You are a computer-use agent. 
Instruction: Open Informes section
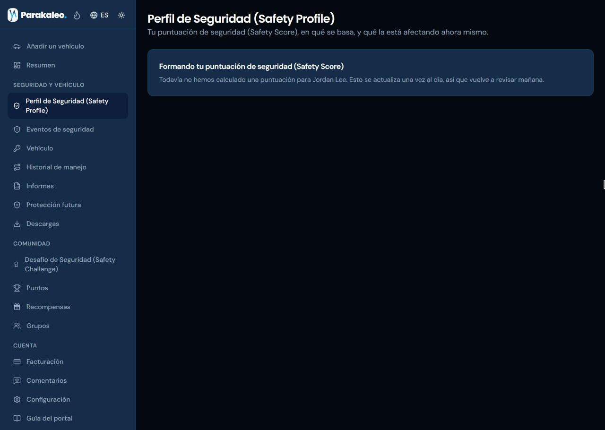[x=68, y=186]
